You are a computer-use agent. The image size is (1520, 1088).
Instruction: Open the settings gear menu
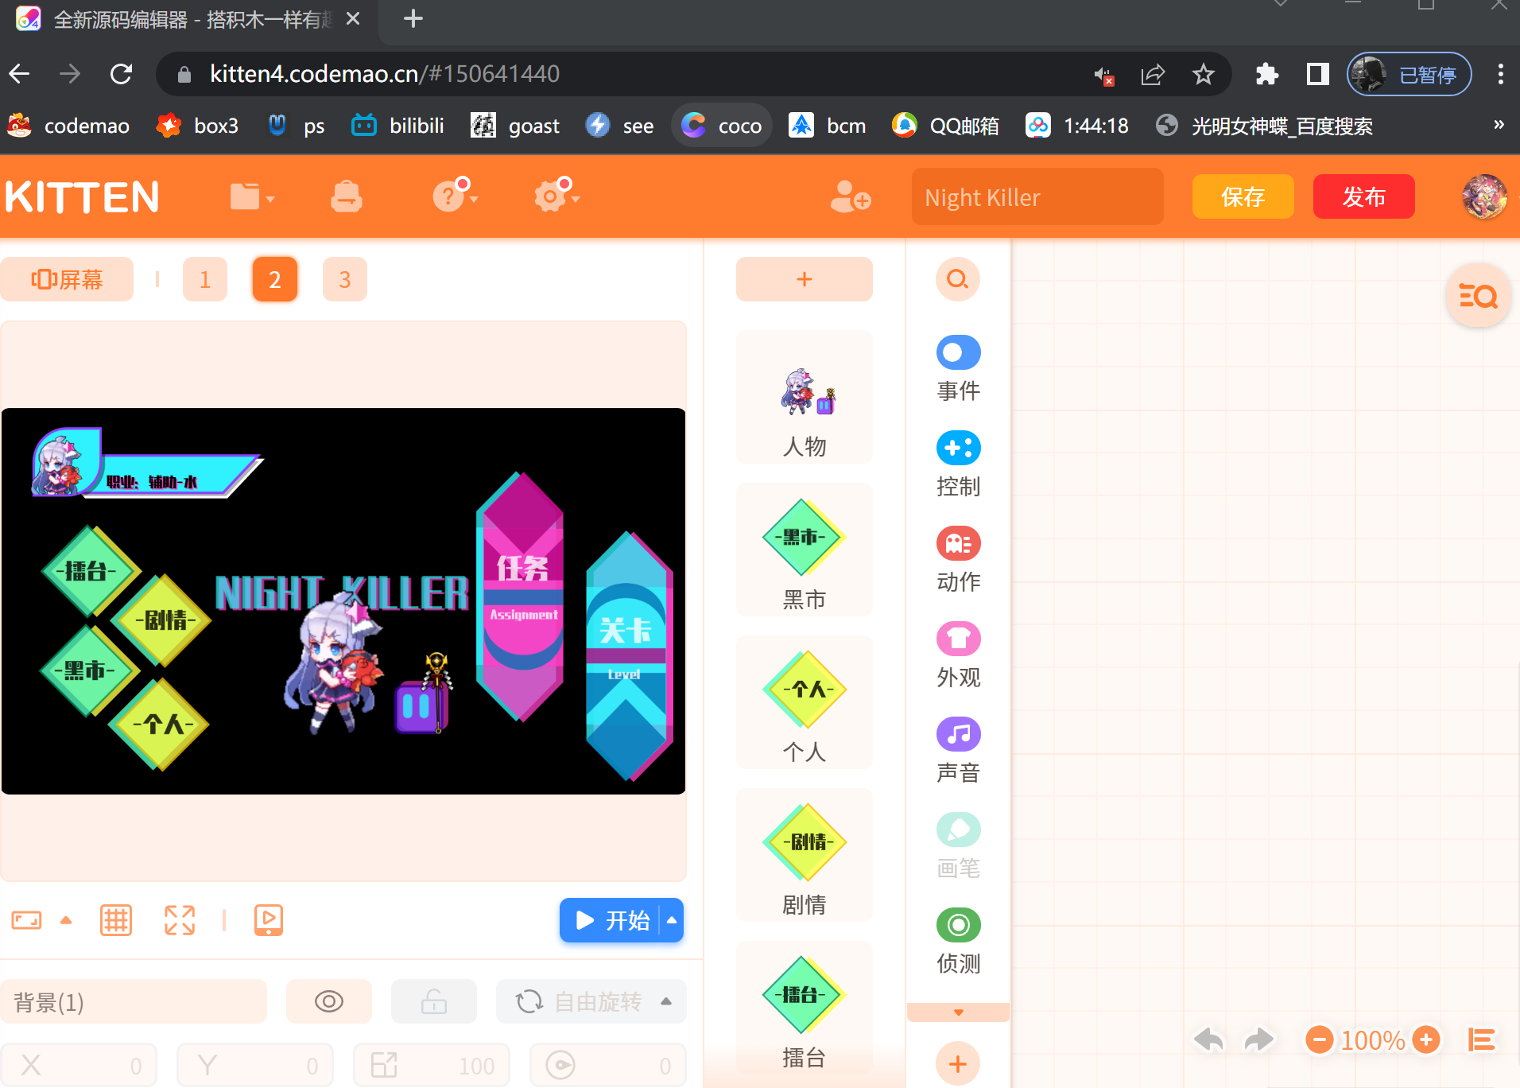[x=556, y=196]
